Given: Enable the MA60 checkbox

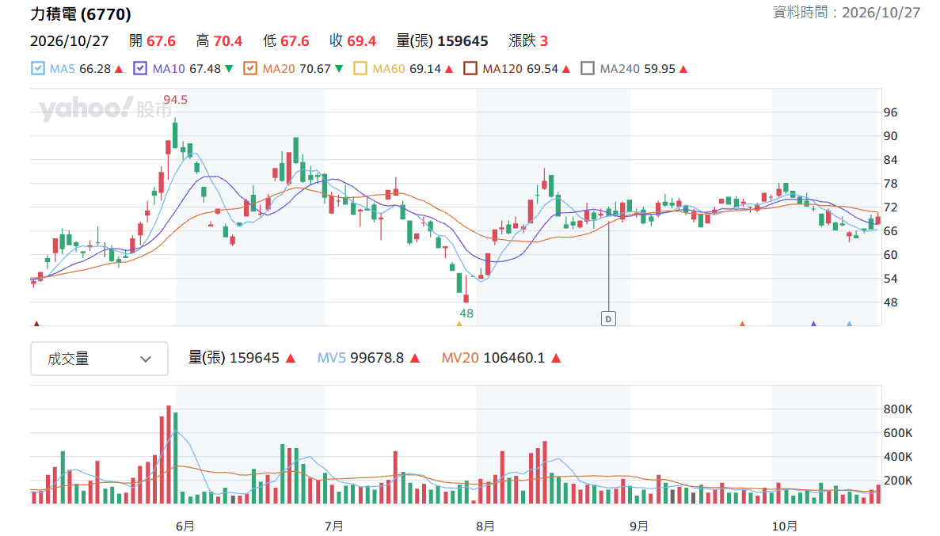Looking at the screenshot, I should pyautogui.click(x=360, y=68).
